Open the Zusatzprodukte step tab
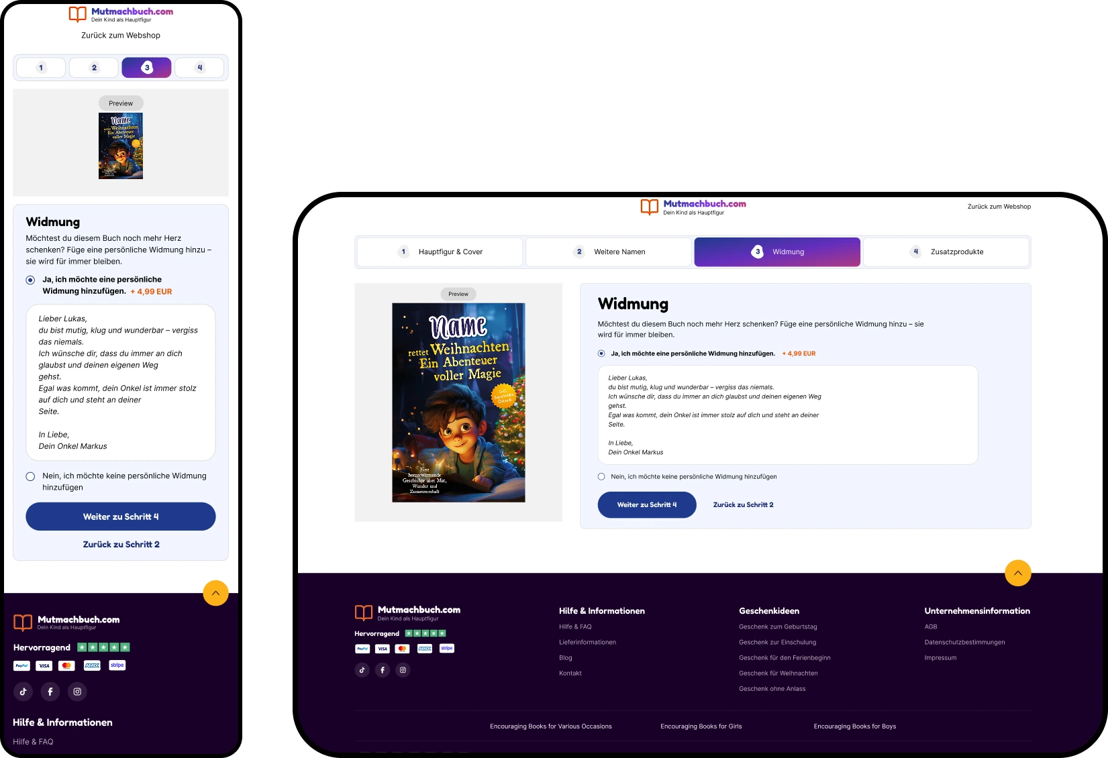1108x758 pixels. [946, 252]
